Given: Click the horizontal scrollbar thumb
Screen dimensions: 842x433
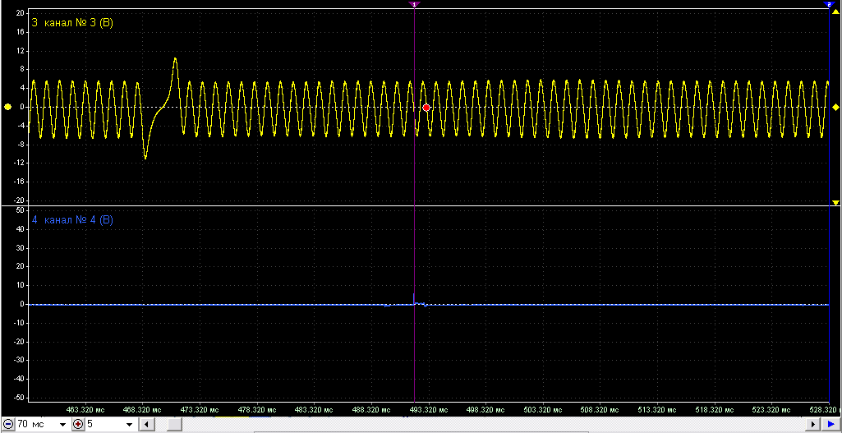Looking at the screenshot, I should 174,425.
